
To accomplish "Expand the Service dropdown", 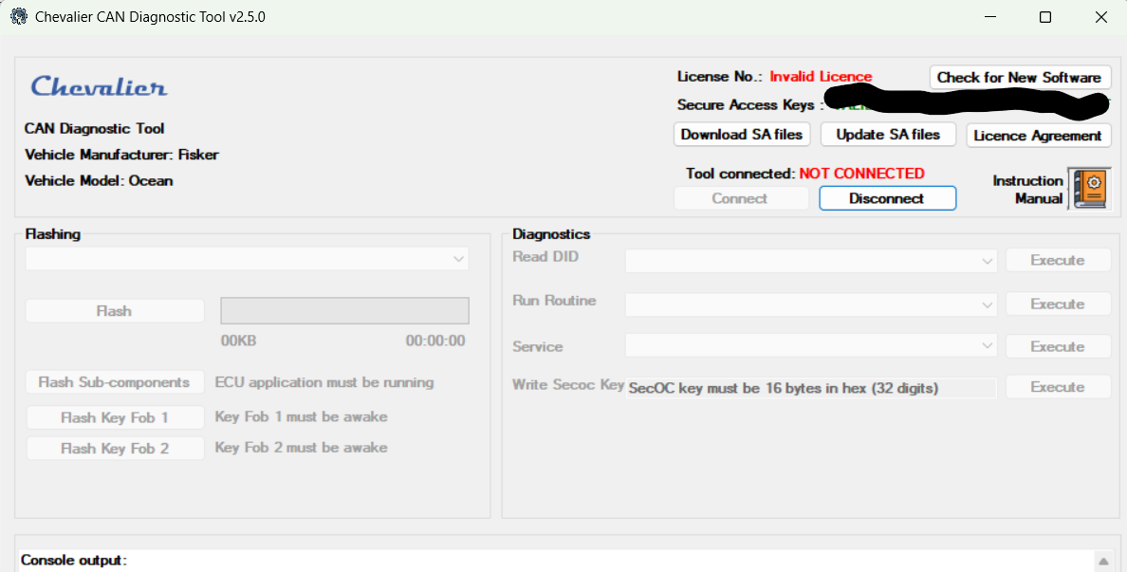I will click(810, 346).
